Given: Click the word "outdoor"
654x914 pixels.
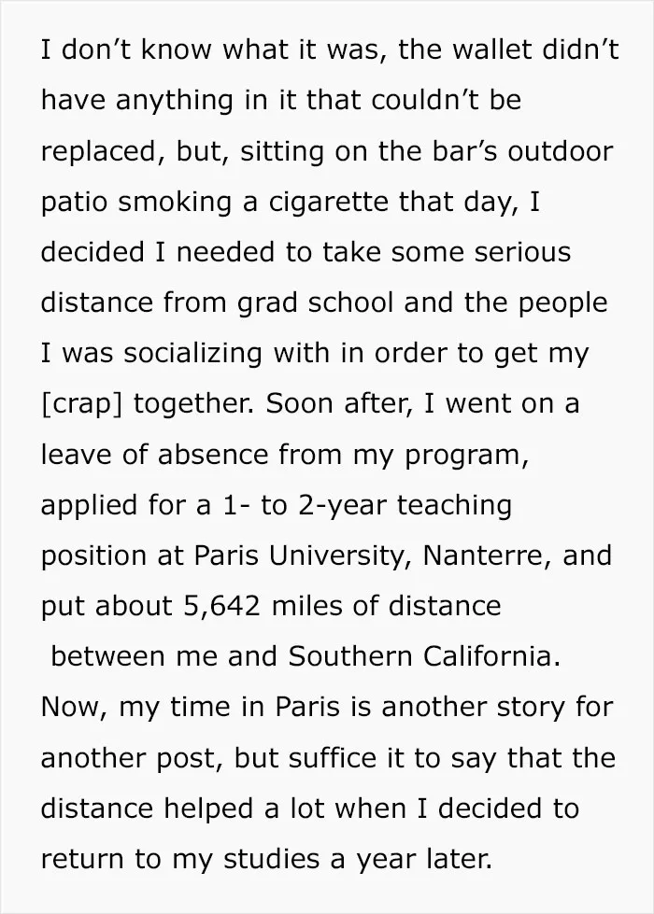Looking at the screenshot, I should [560, 151].
